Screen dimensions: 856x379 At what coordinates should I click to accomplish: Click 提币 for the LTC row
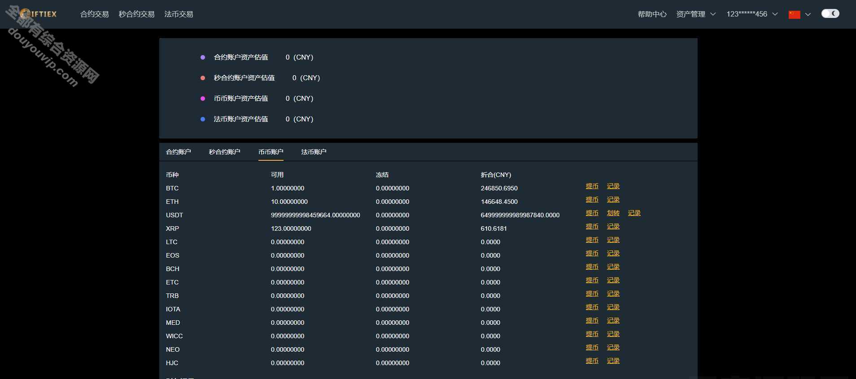[592, 240]
